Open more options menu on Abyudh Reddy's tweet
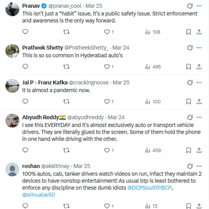 point(199,117)
